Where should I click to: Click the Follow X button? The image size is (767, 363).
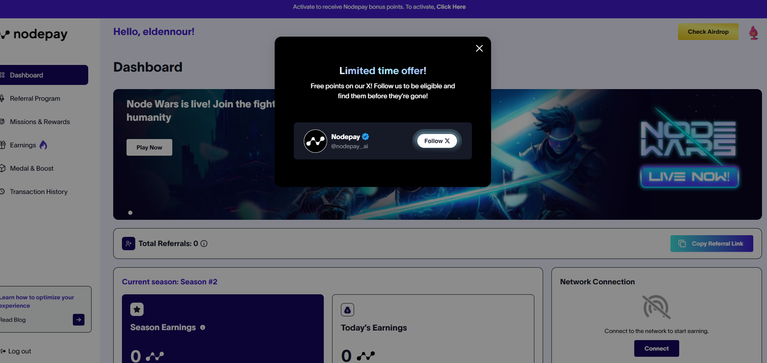[437, 141]
